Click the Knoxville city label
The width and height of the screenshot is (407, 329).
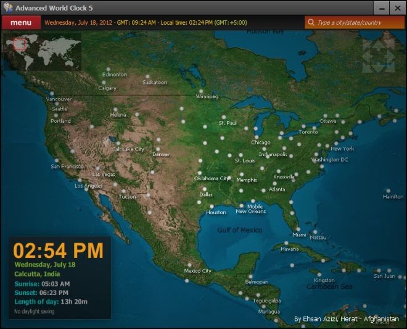284,177
